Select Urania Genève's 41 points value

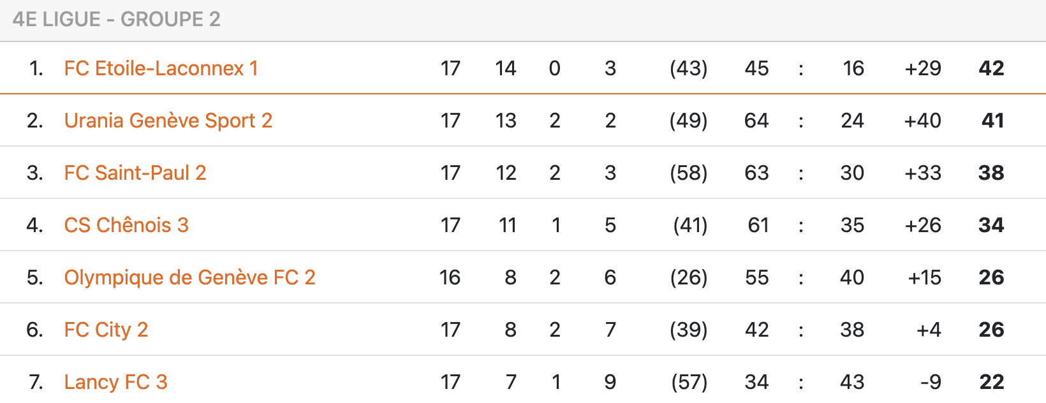click(992, 121)
